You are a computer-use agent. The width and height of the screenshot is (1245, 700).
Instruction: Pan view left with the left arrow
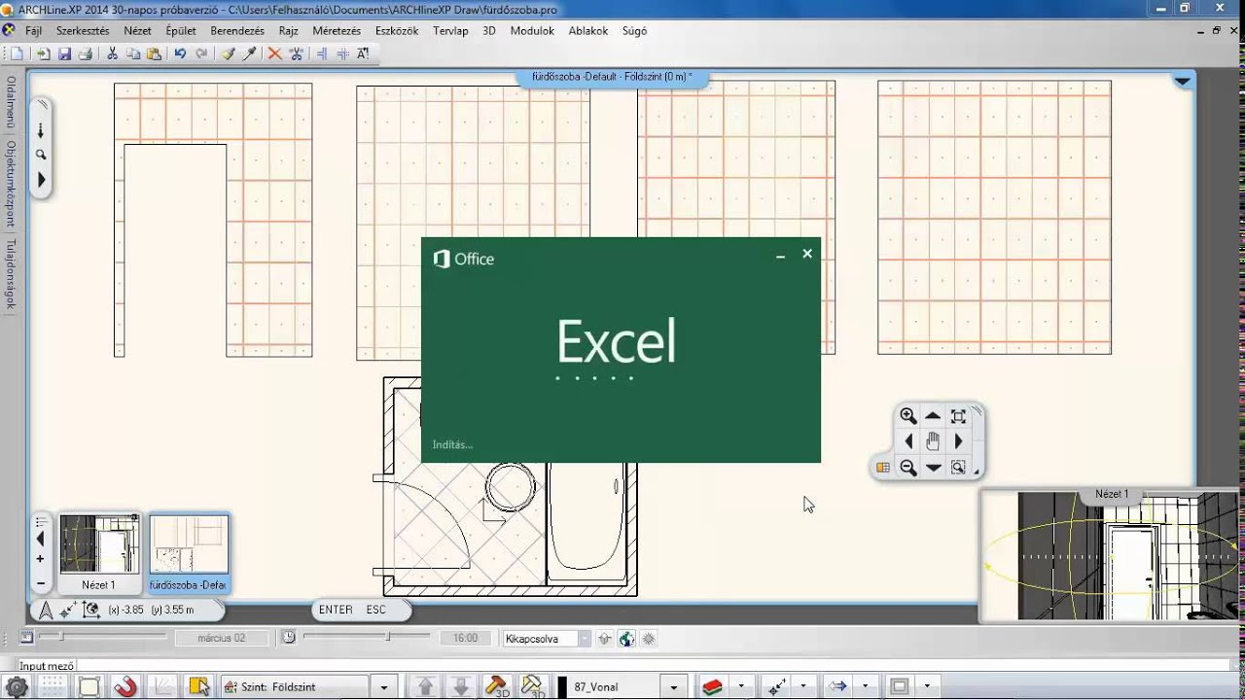pos(908,441)
